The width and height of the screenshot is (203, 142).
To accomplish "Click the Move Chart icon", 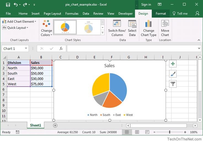I will [165, 24].
